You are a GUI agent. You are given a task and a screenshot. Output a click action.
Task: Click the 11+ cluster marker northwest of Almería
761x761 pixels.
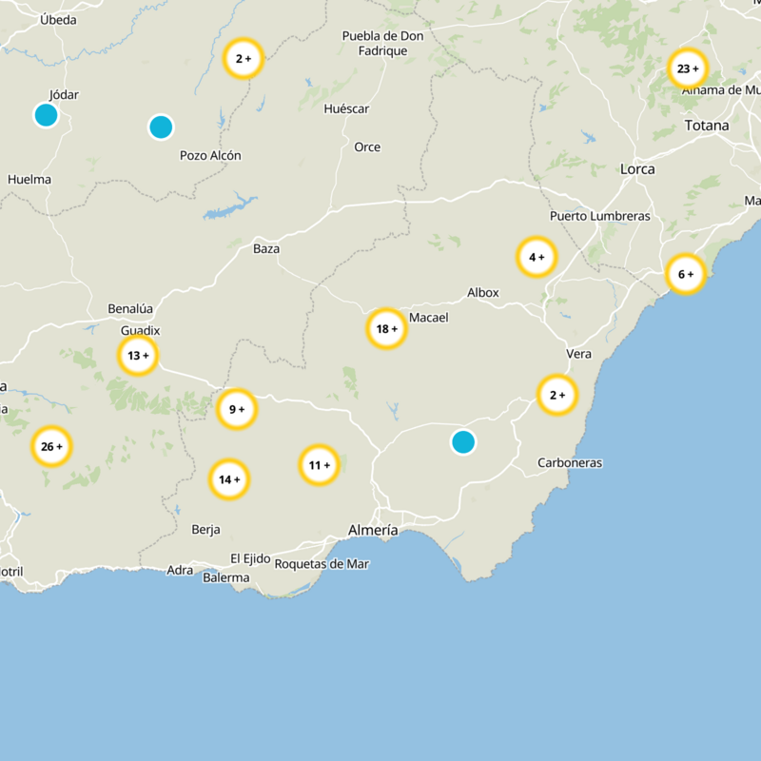pos(321,463)
